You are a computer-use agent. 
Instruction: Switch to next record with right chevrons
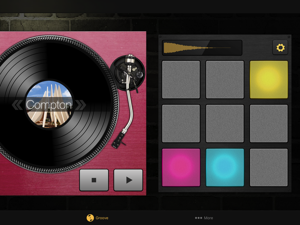click(80, 105)
